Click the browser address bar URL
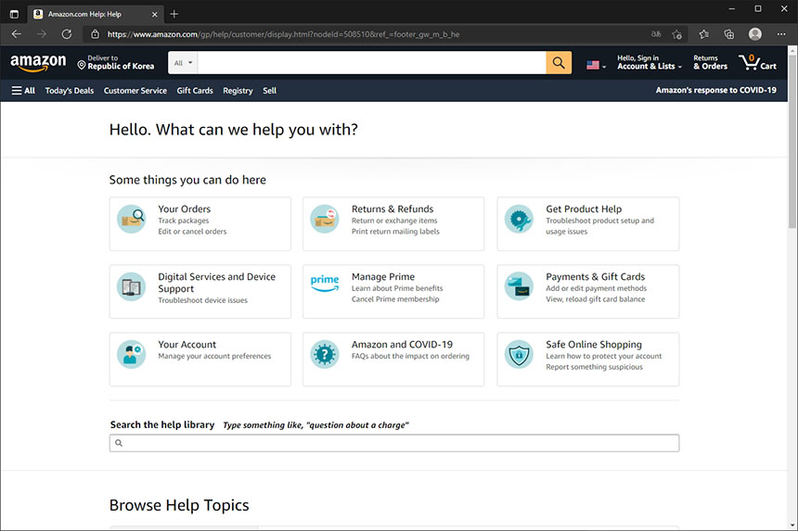The image size is (798, 531). click(x=283, y=34)
